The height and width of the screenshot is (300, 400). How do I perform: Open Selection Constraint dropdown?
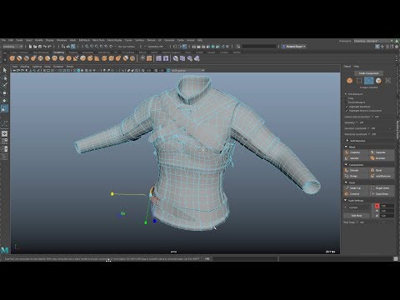(x=373, y=128)
